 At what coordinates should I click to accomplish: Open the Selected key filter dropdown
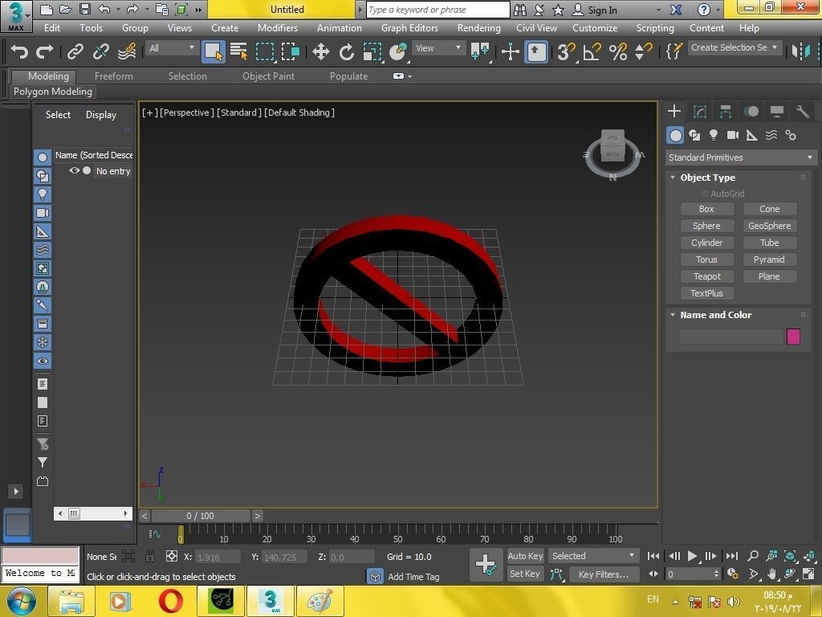click(593, 556)
